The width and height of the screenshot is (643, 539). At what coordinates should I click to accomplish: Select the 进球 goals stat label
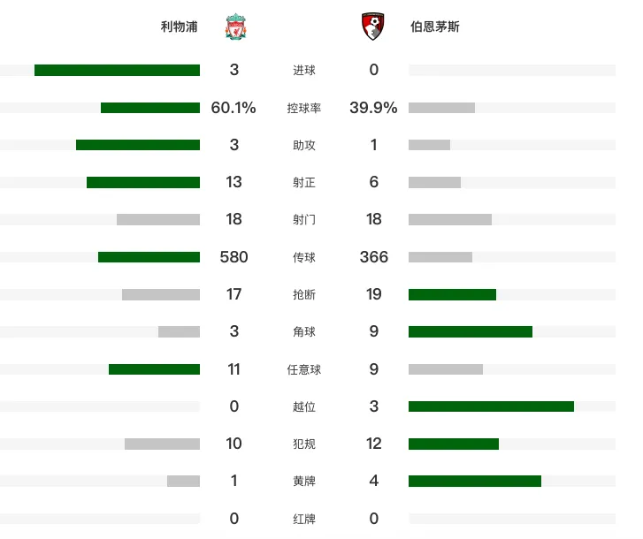pyautogui.click(x=304, y=70)
